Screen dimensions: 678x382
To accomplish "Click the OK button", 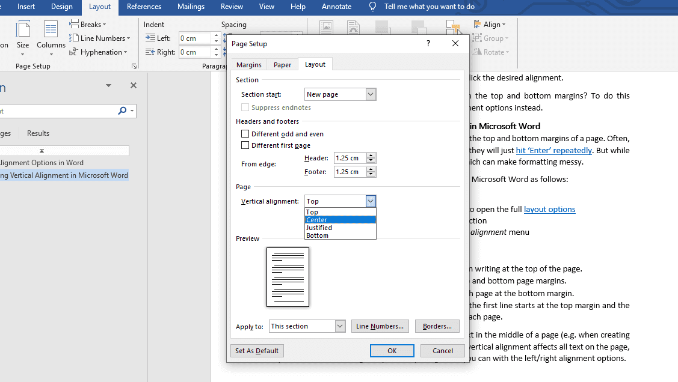I will pyautogui.click(x=392, y=351).
